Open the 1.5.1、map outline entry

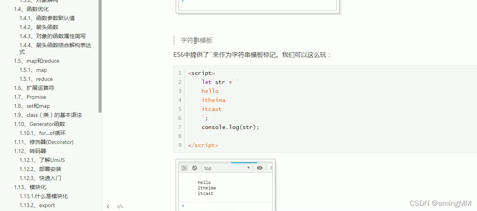pyautogui.click(x=33, y=70)
